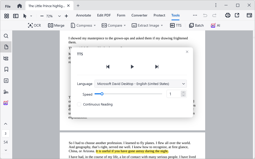
Task: Open the Protect tab
Action: click(159, 15)
